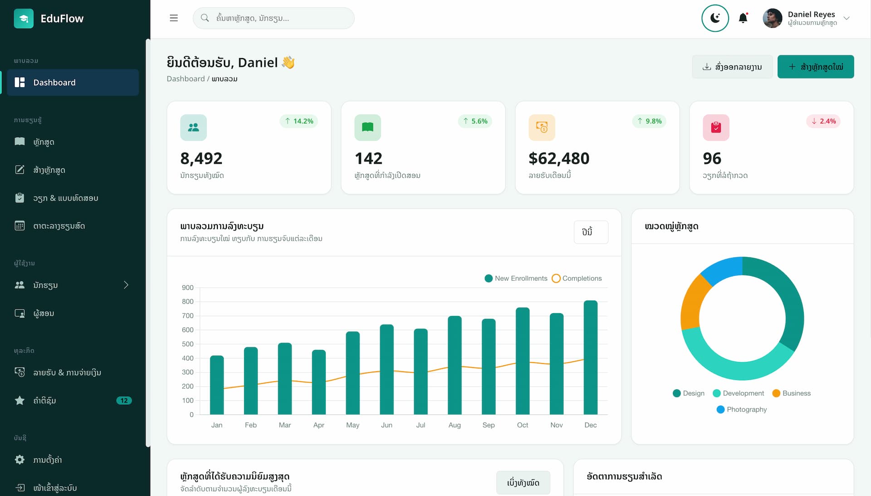Expand the Daniel Reyes account dropdown chevron

click(x=847, y=18)
